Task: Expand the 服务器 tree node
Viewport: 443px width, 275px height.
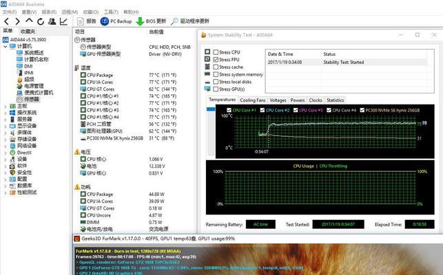Action: [x=5, y=120]
